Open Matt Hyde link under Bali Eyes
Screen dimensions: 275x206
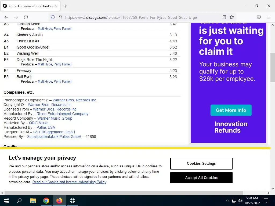click(x=45, y=82)
